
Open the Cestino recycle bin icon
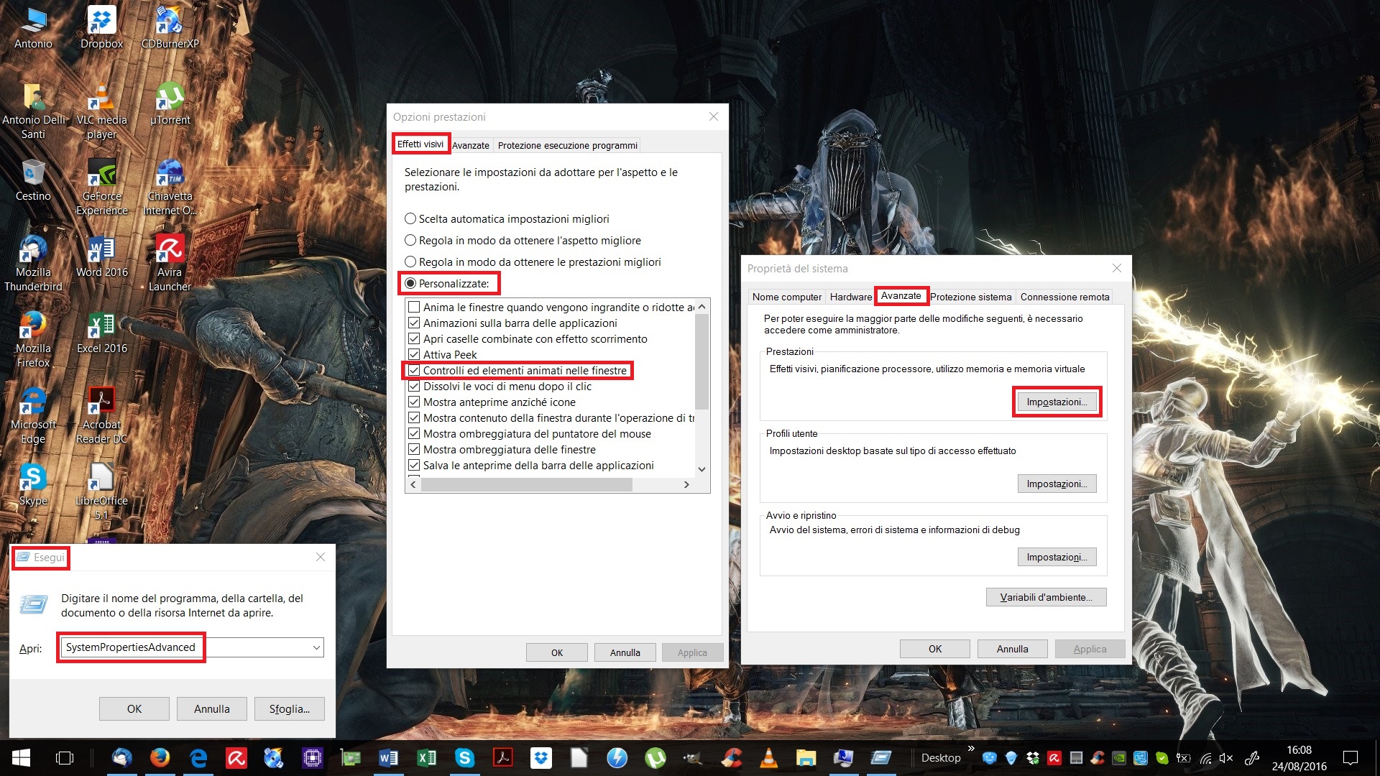(x=33, y=180)
